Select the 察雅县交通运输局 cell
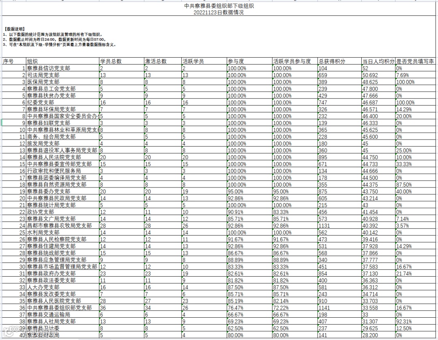Image resolution: width=438 pixels, height=340 pixels. point(63,314)
